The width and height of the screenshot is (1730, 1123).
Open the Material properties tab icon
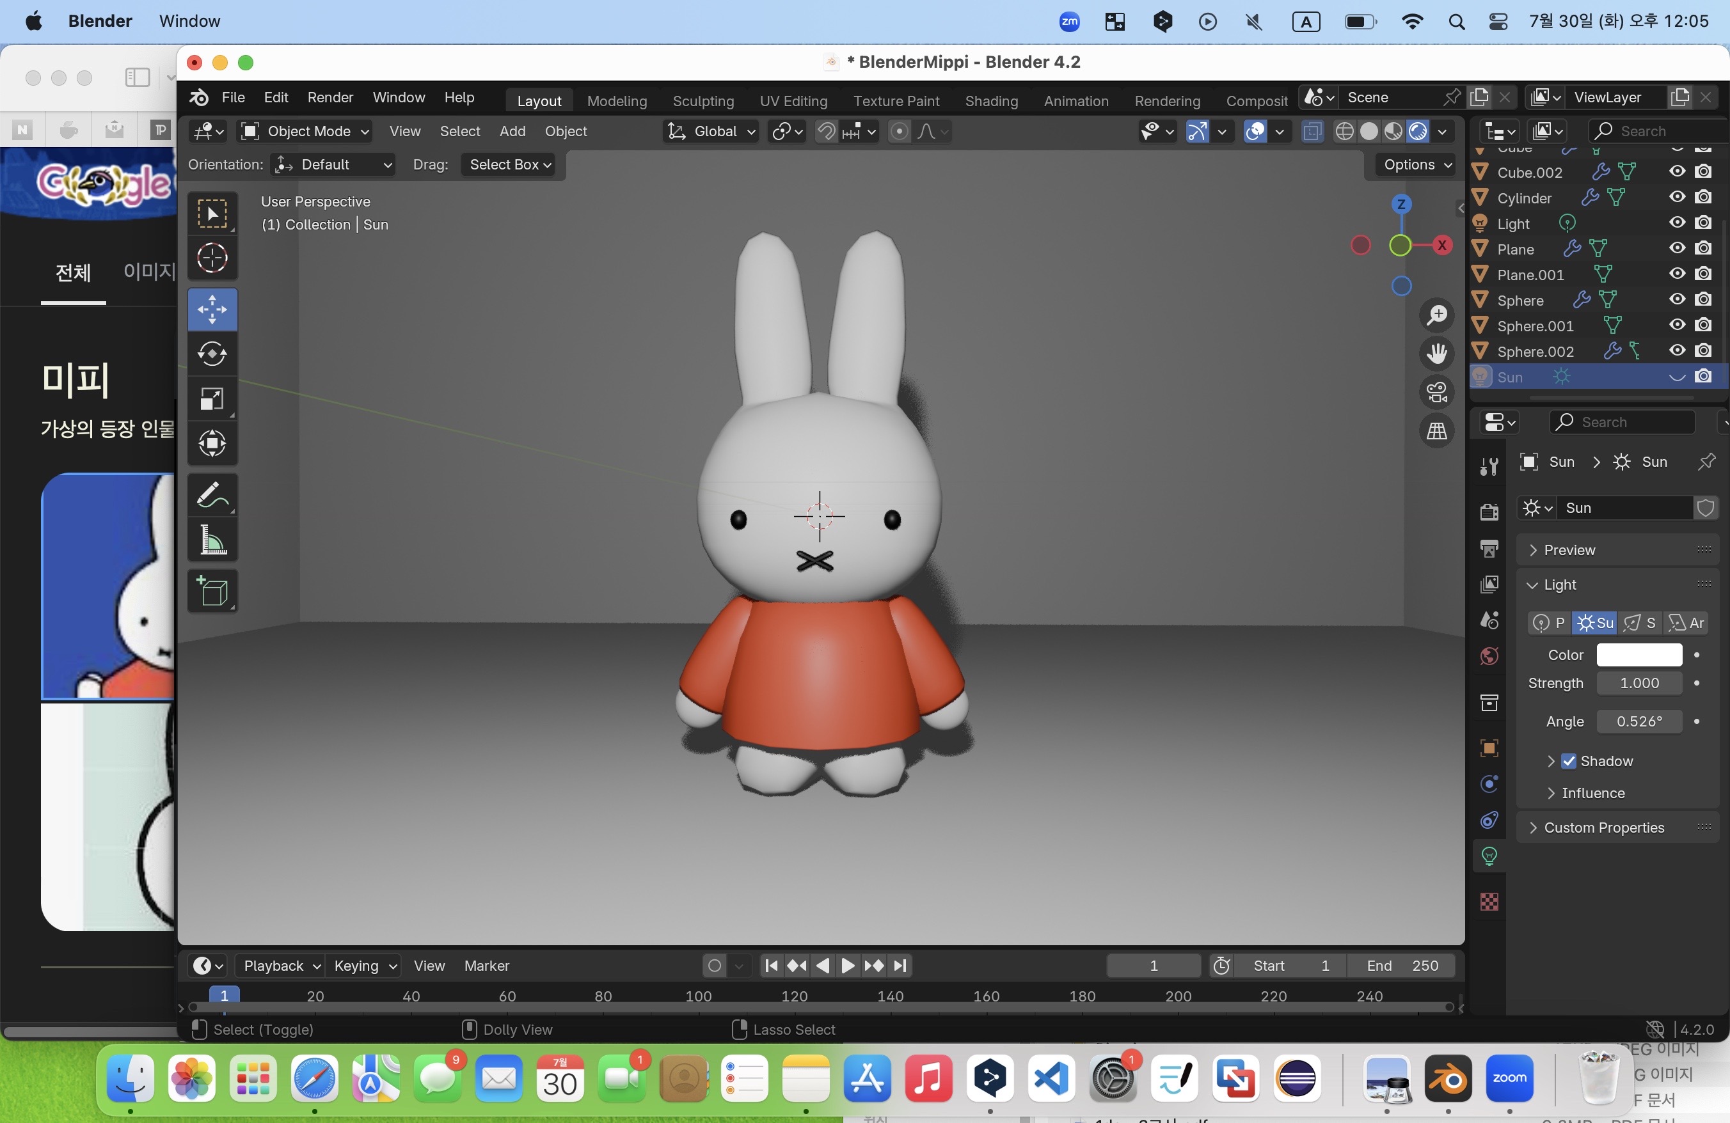(x=1489, y=902)
